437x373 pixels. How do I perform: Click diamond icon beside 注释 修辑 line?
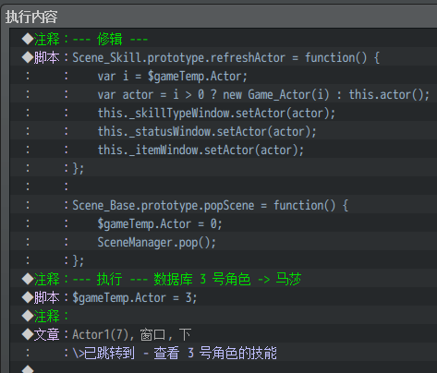(x=28, y=39)
